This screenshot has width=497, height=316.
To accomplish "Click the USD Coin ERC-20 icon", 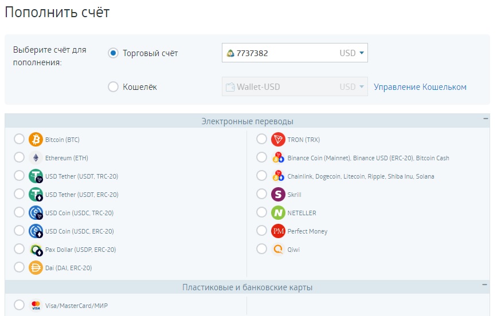I will pyautogui.click(x=36, y=231).
